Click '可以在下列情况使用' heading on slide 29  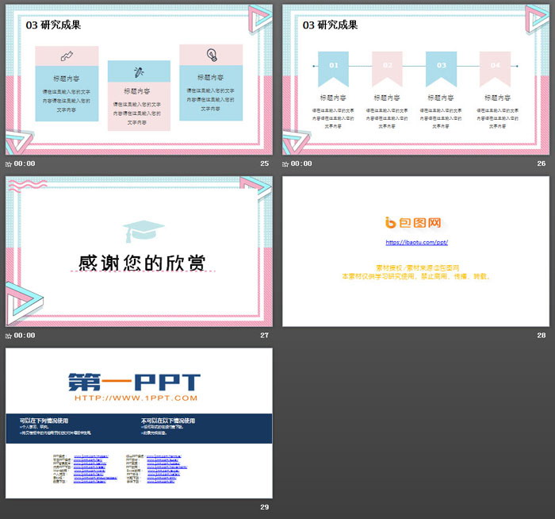click(x=44, y=421)
